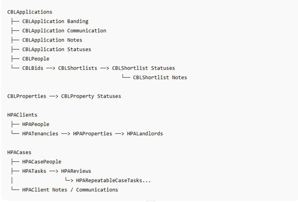
Task: Select CBLApplication Statuses entry
Action: 57,49
